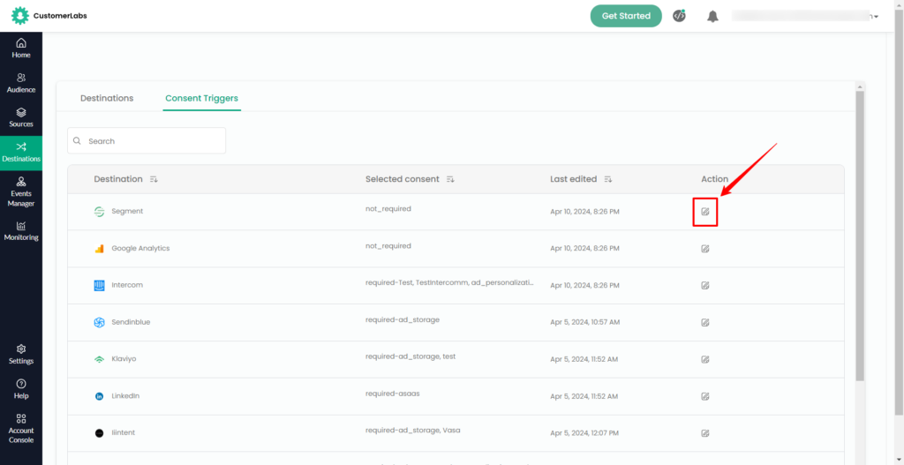Click the Segment destination name

coord(127,212)
